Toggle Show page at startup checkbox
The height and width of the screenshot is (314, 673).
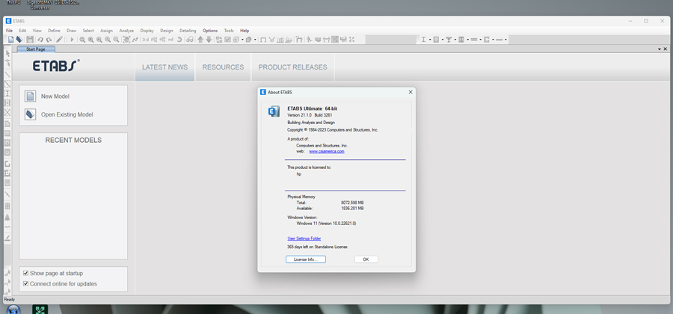(25, 273)
